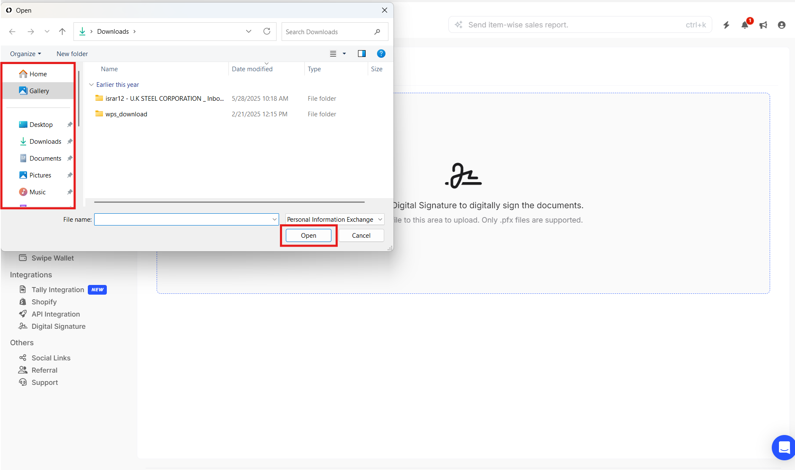Go up one folder level
Image resolution: width=795 pixels, height=470 pixels.
click(62, 32)
